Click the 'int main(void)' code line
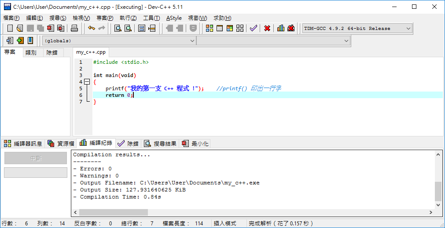 (115, 75)
